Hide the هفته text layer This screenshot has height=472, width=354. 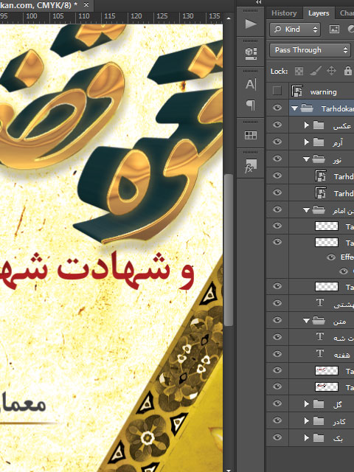[x=277, y=354]
